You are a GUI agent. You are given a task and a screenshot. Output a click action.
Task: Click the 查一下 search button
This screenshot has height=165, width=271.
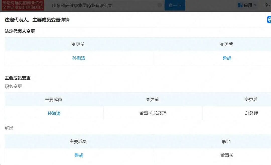[x=175, y=5]
